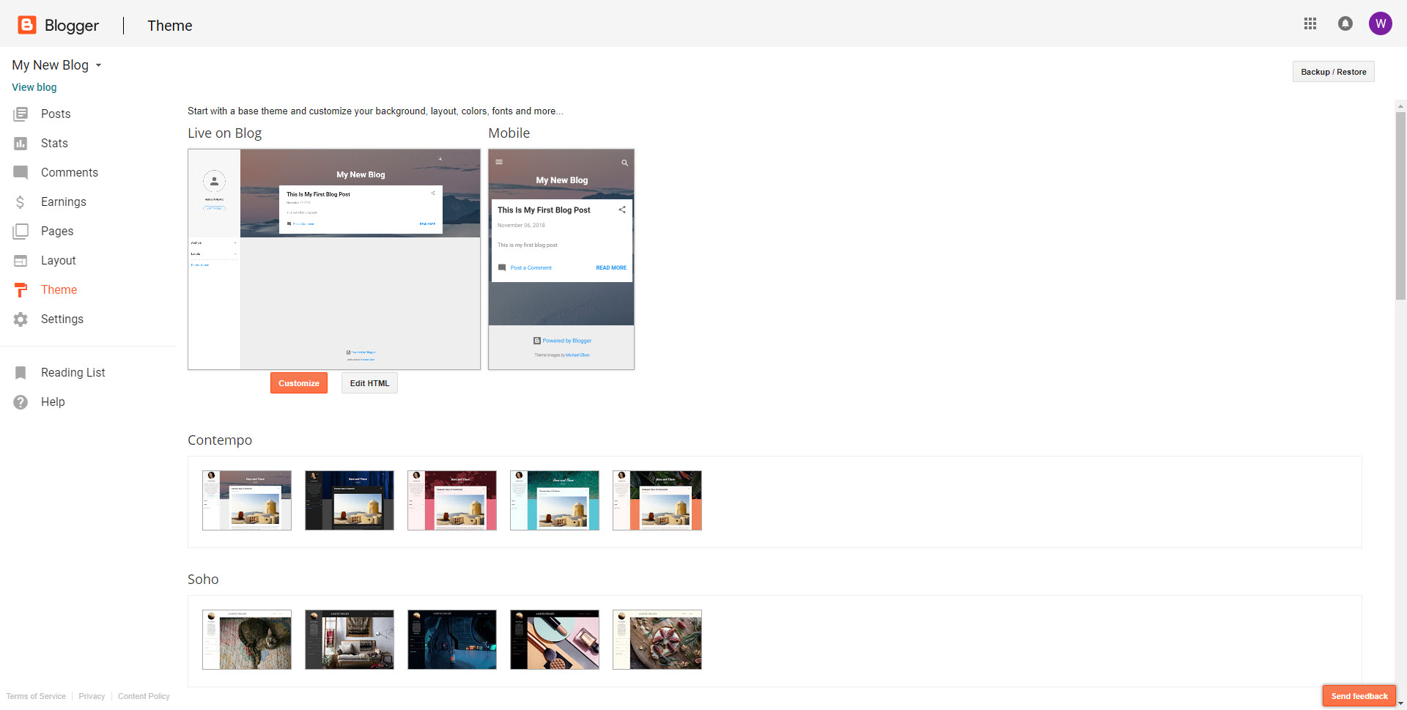Click the Reading List bookmark icon

(21, 373)
